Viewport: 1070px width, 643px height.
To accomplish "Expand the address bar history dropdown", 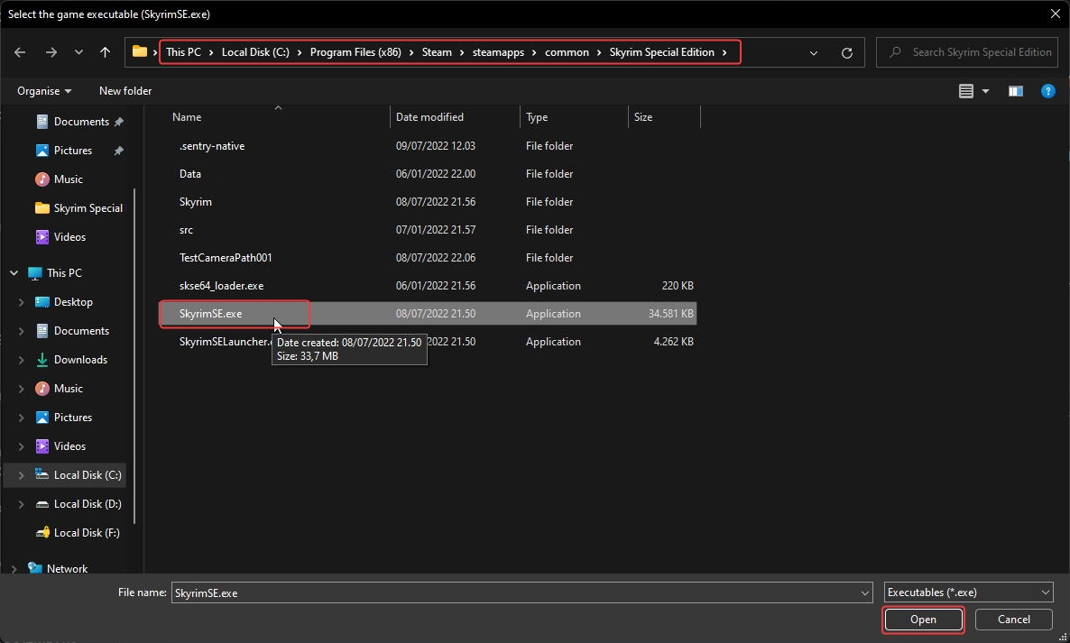I will click(814, 53).
